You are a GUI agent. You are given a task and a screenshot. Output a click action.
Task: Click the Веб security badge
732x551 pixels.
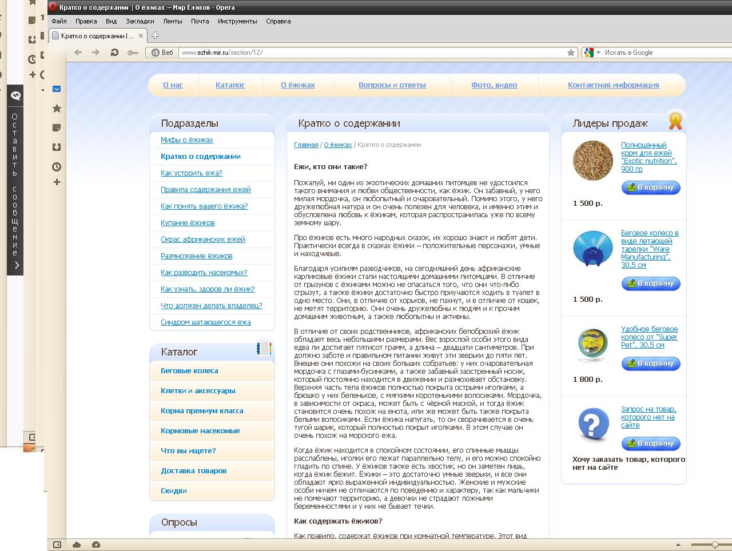(162, 53)
